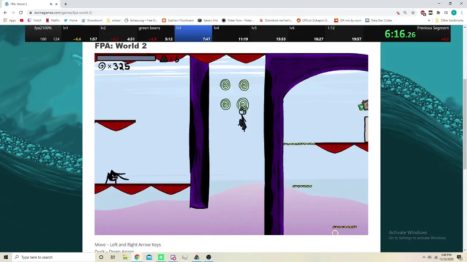Screen dimensions: 467x262
Task: Open Task View in the taskbar
Action: pos(113,257)
